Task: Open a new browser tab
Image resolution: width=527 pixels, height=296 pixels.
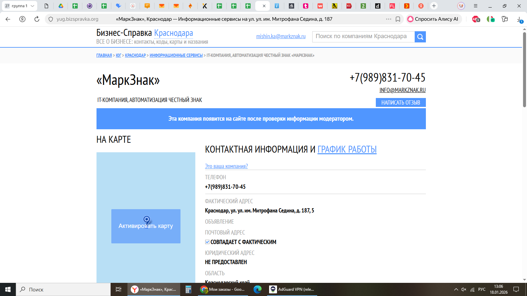Action: point(434,6)
